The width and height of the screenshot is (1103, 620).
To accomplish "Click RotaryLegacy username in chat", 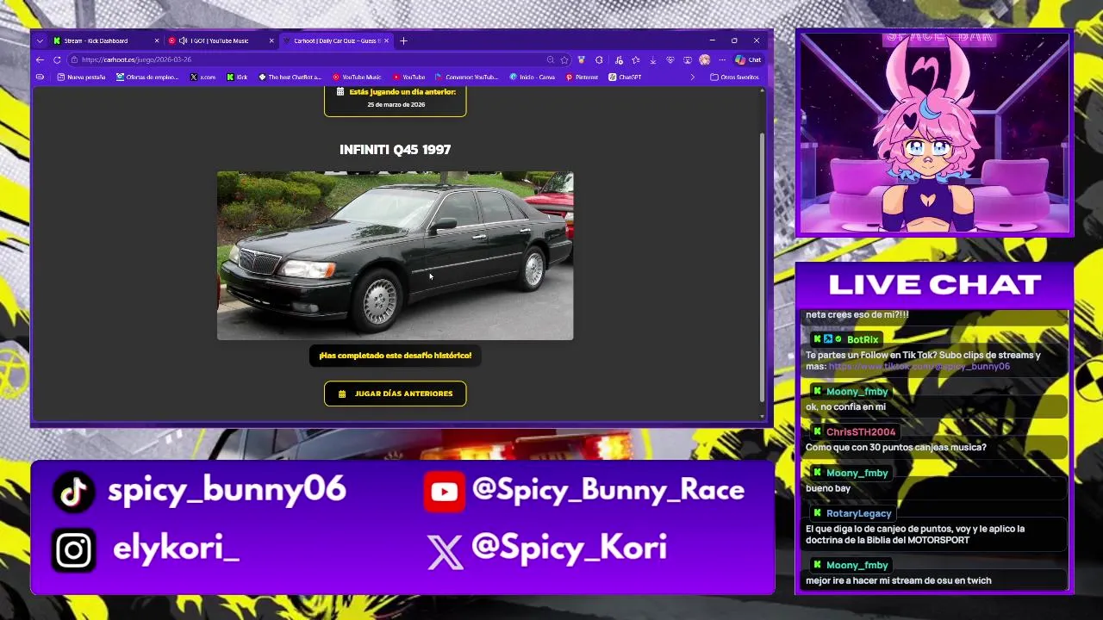I will pos(858,513).
